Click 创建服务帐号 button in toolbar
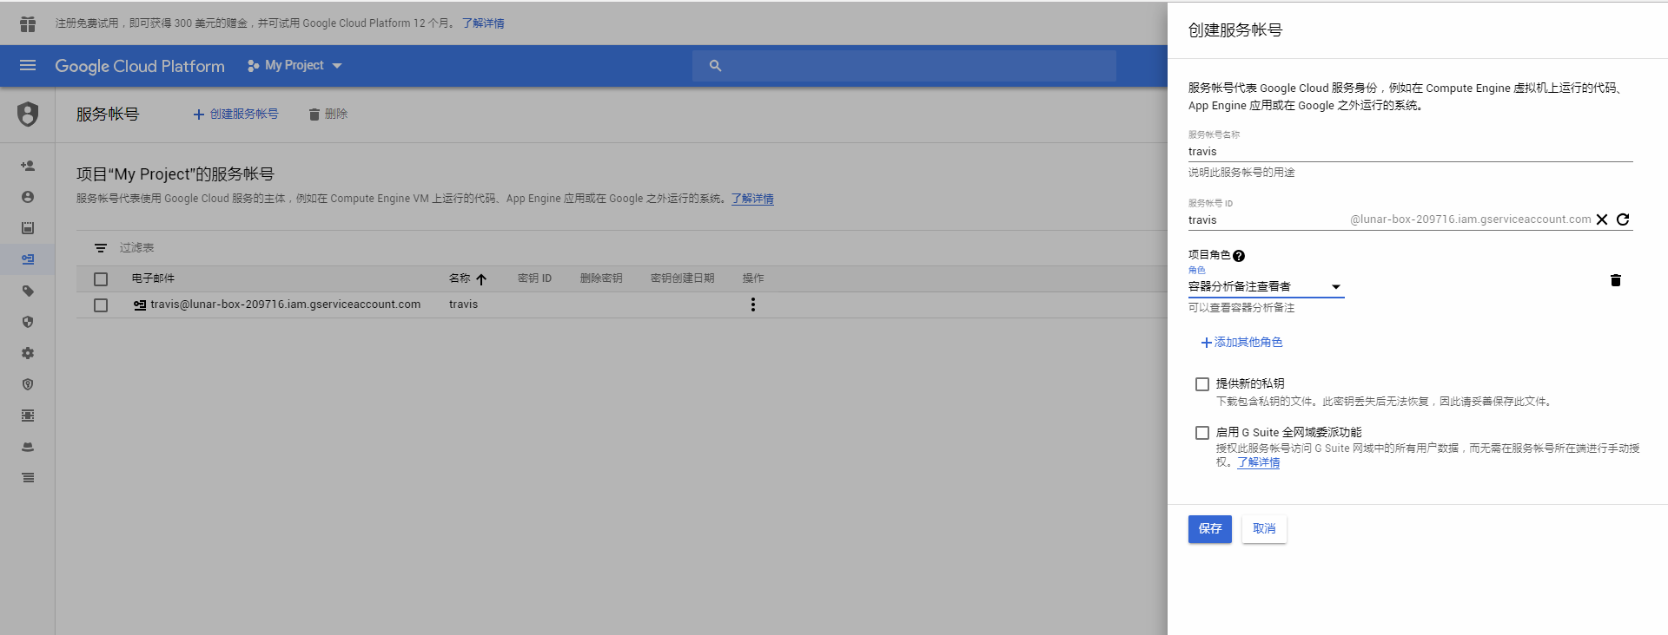1668x635 pixels. (x=235, y=115)
